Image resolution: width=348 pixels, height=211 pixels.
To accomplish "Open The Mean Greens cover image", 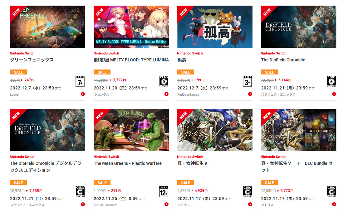I will tap(131, 130).
